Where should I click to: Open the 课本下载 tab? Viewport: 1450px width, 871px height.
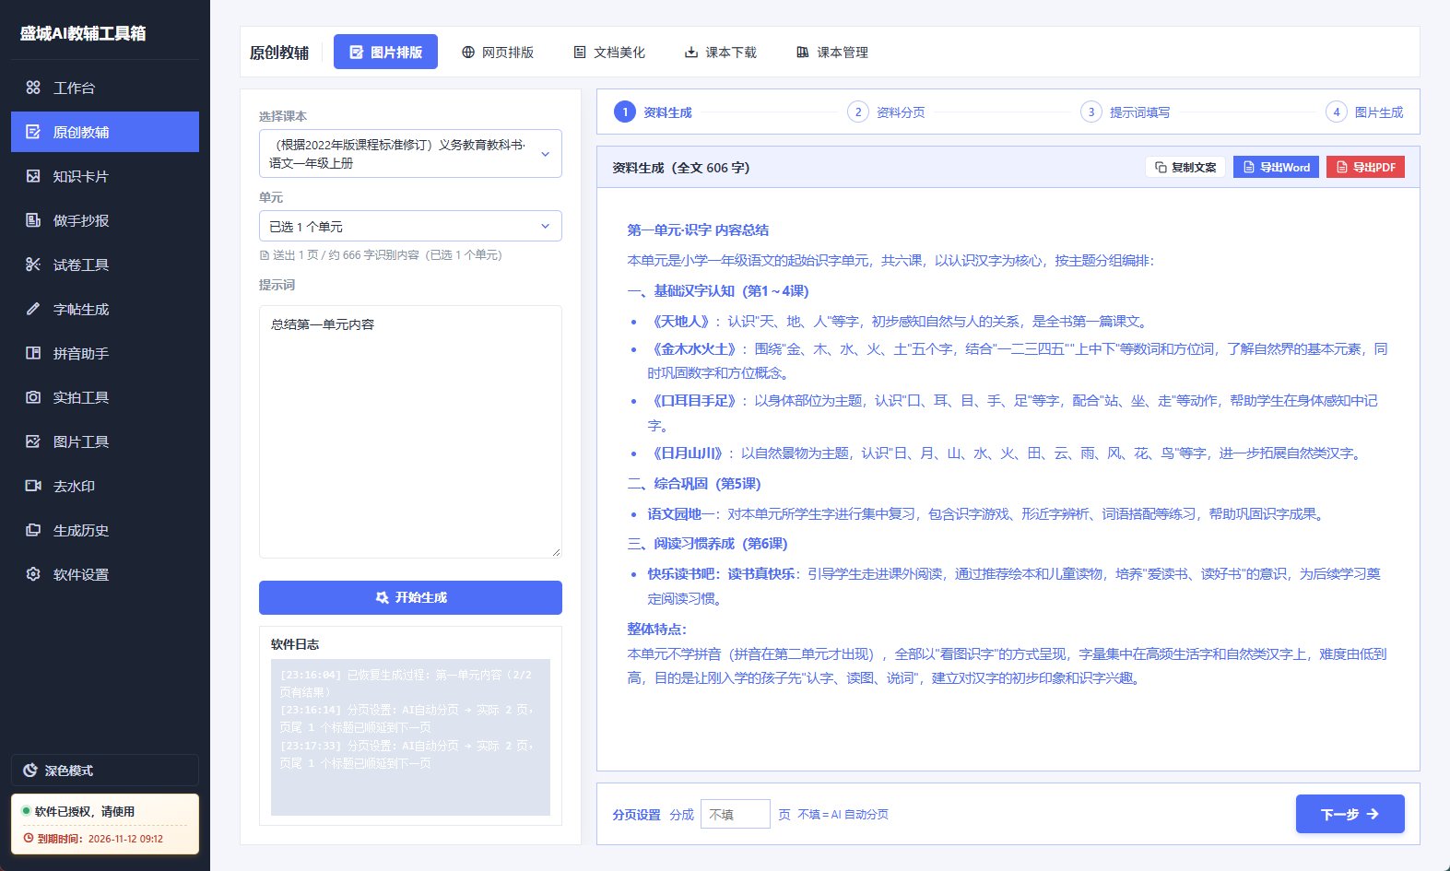721,52
